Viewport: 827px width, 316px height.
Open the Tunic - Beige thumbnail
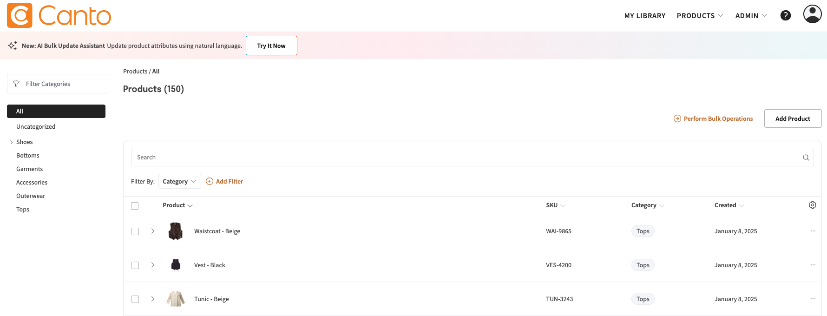(176, 299)
